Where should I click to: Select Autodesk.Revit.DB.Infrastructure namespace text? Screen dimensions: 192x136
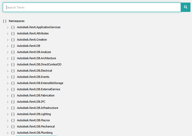tap(38, 108)
